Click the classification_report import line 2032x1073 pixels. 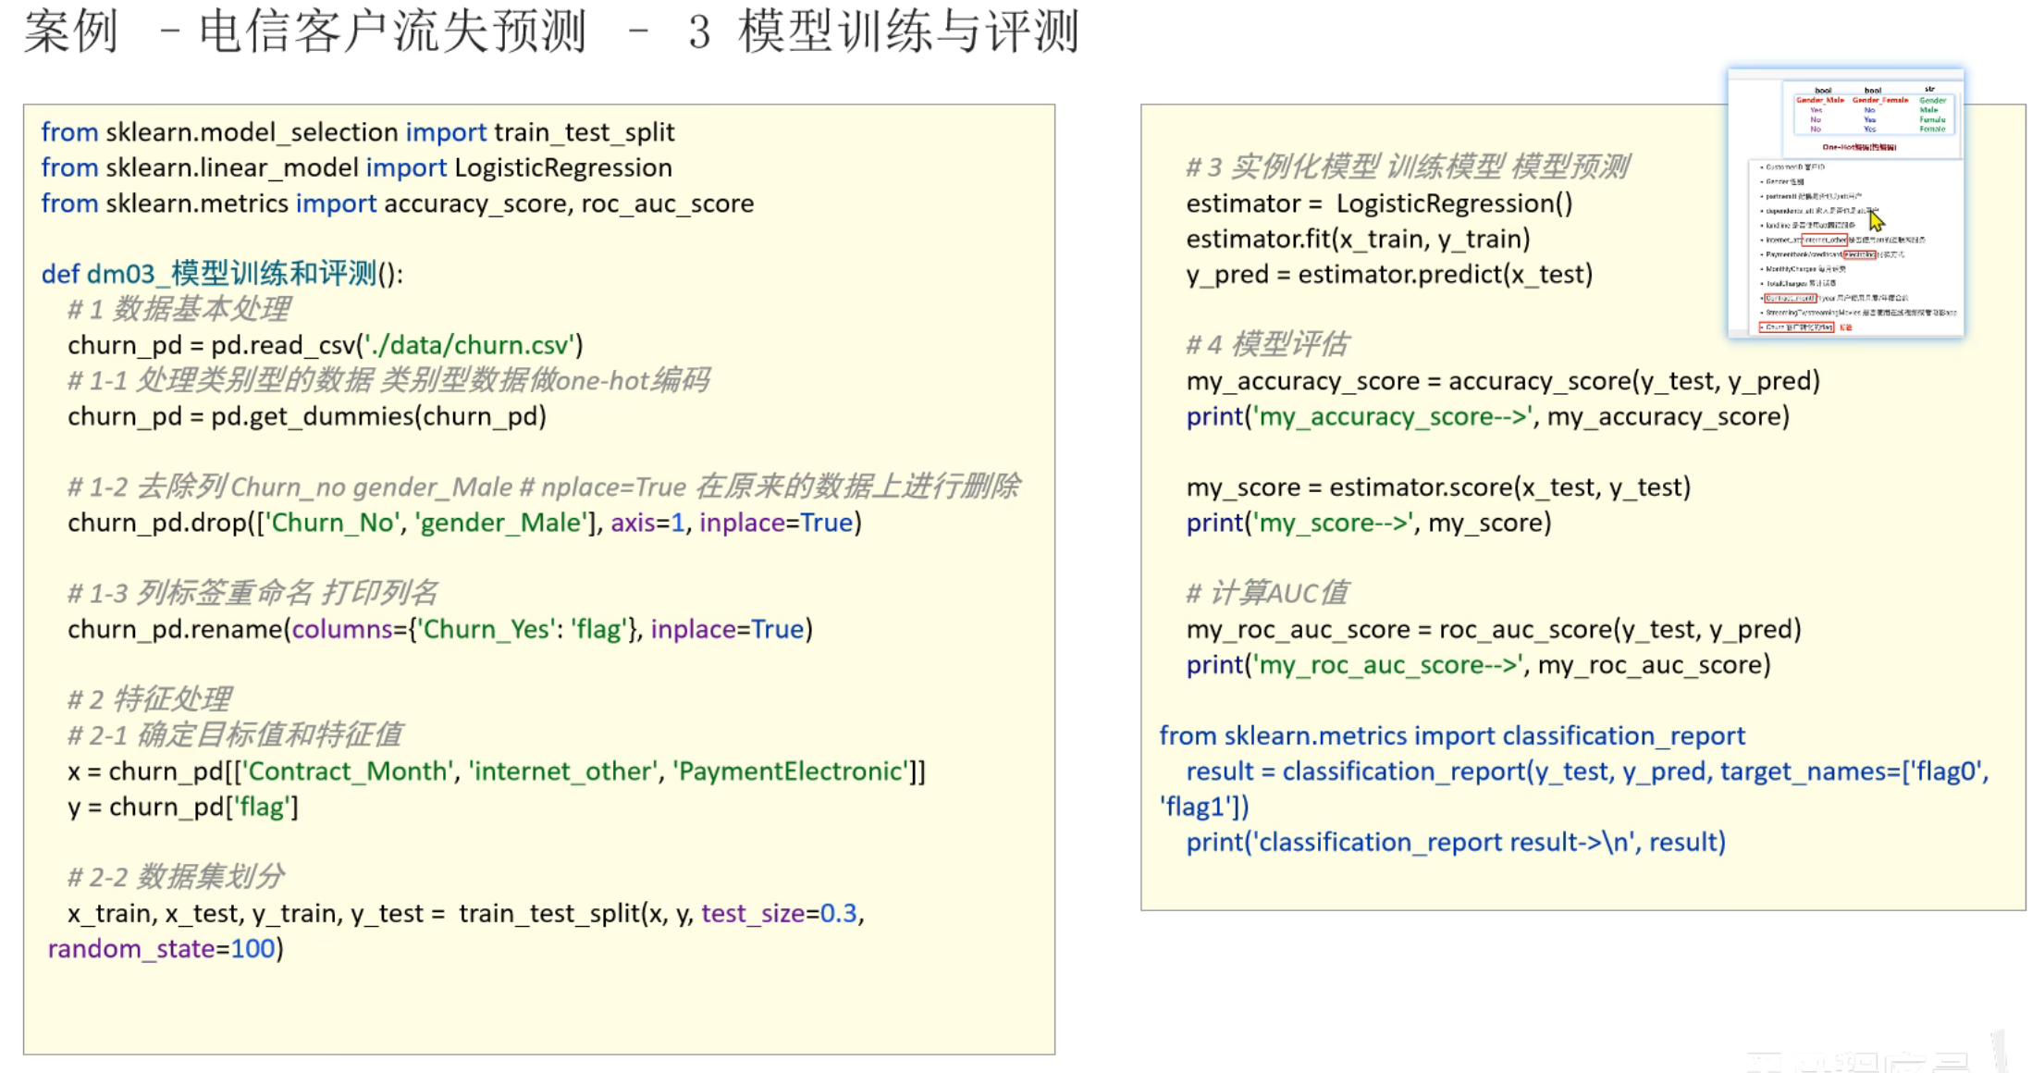(x=1451, y=735)
